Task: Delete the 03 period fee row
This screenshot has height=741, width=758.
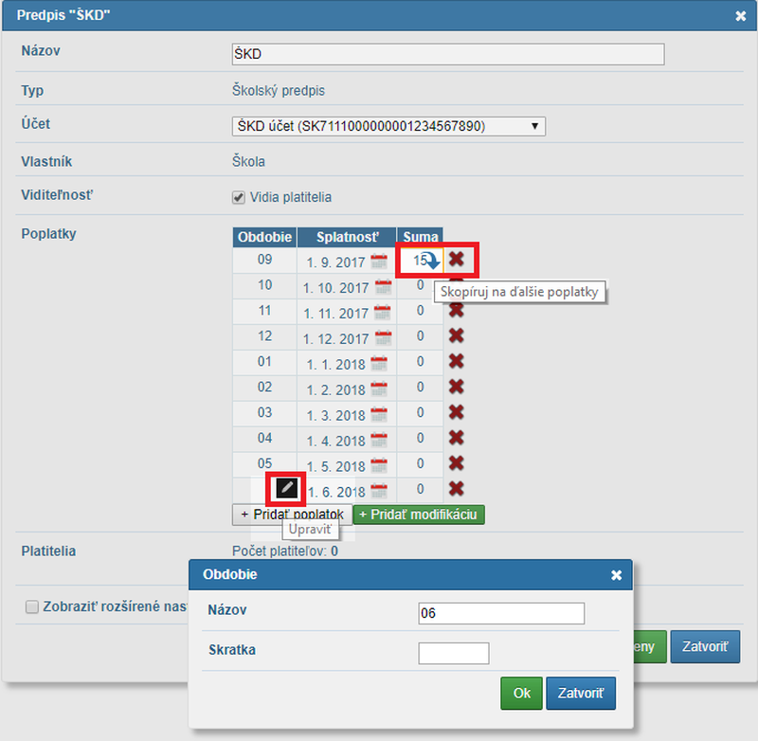Action: coord(456,412)
